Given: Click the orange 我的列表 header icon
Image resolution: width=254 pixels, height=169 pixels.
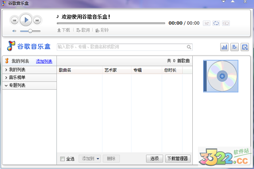Looking at the screenshot, I should 7,61.
